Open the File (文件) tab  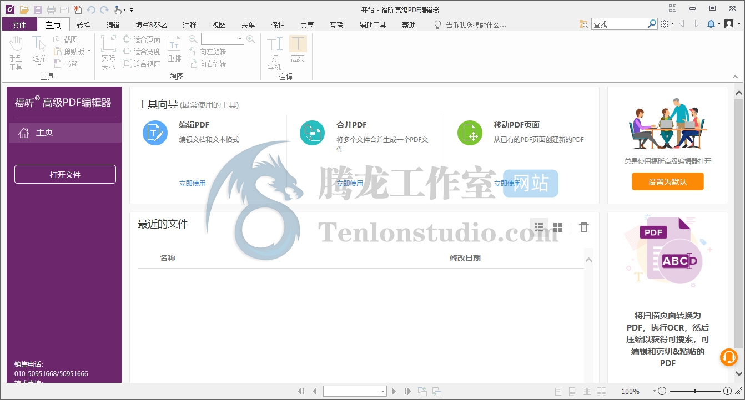[19, 25]
